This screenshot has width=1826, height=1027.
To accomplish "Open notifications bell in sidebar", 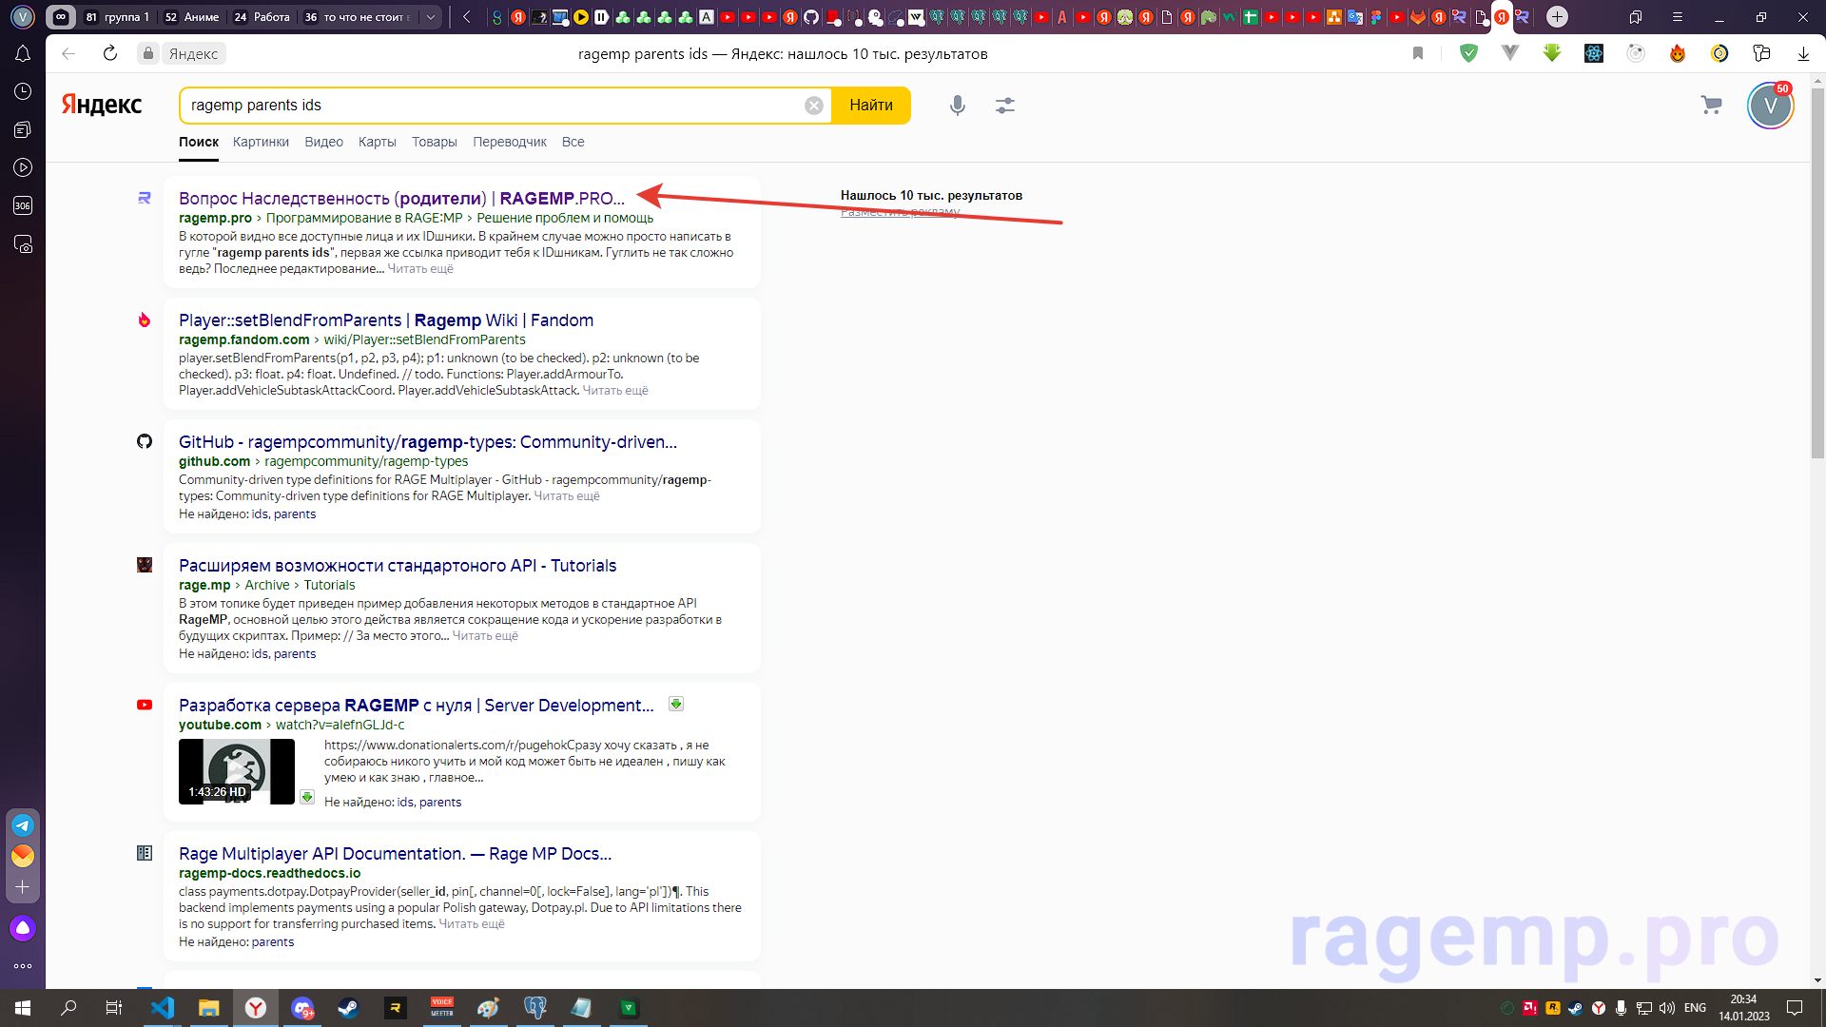I will point(23,54).
